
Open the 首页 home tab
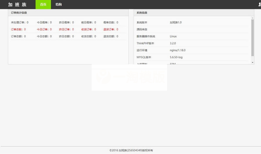point(43,5)
